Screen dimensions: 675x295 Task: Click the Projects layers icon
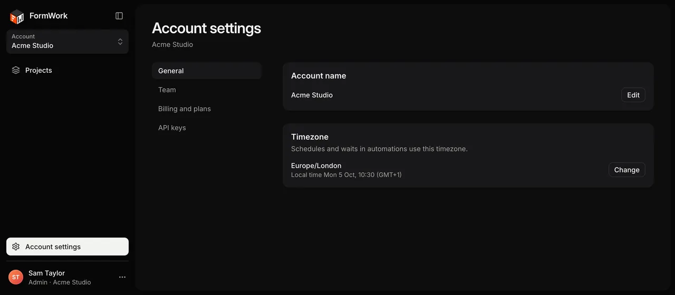[x=16, y=70]
